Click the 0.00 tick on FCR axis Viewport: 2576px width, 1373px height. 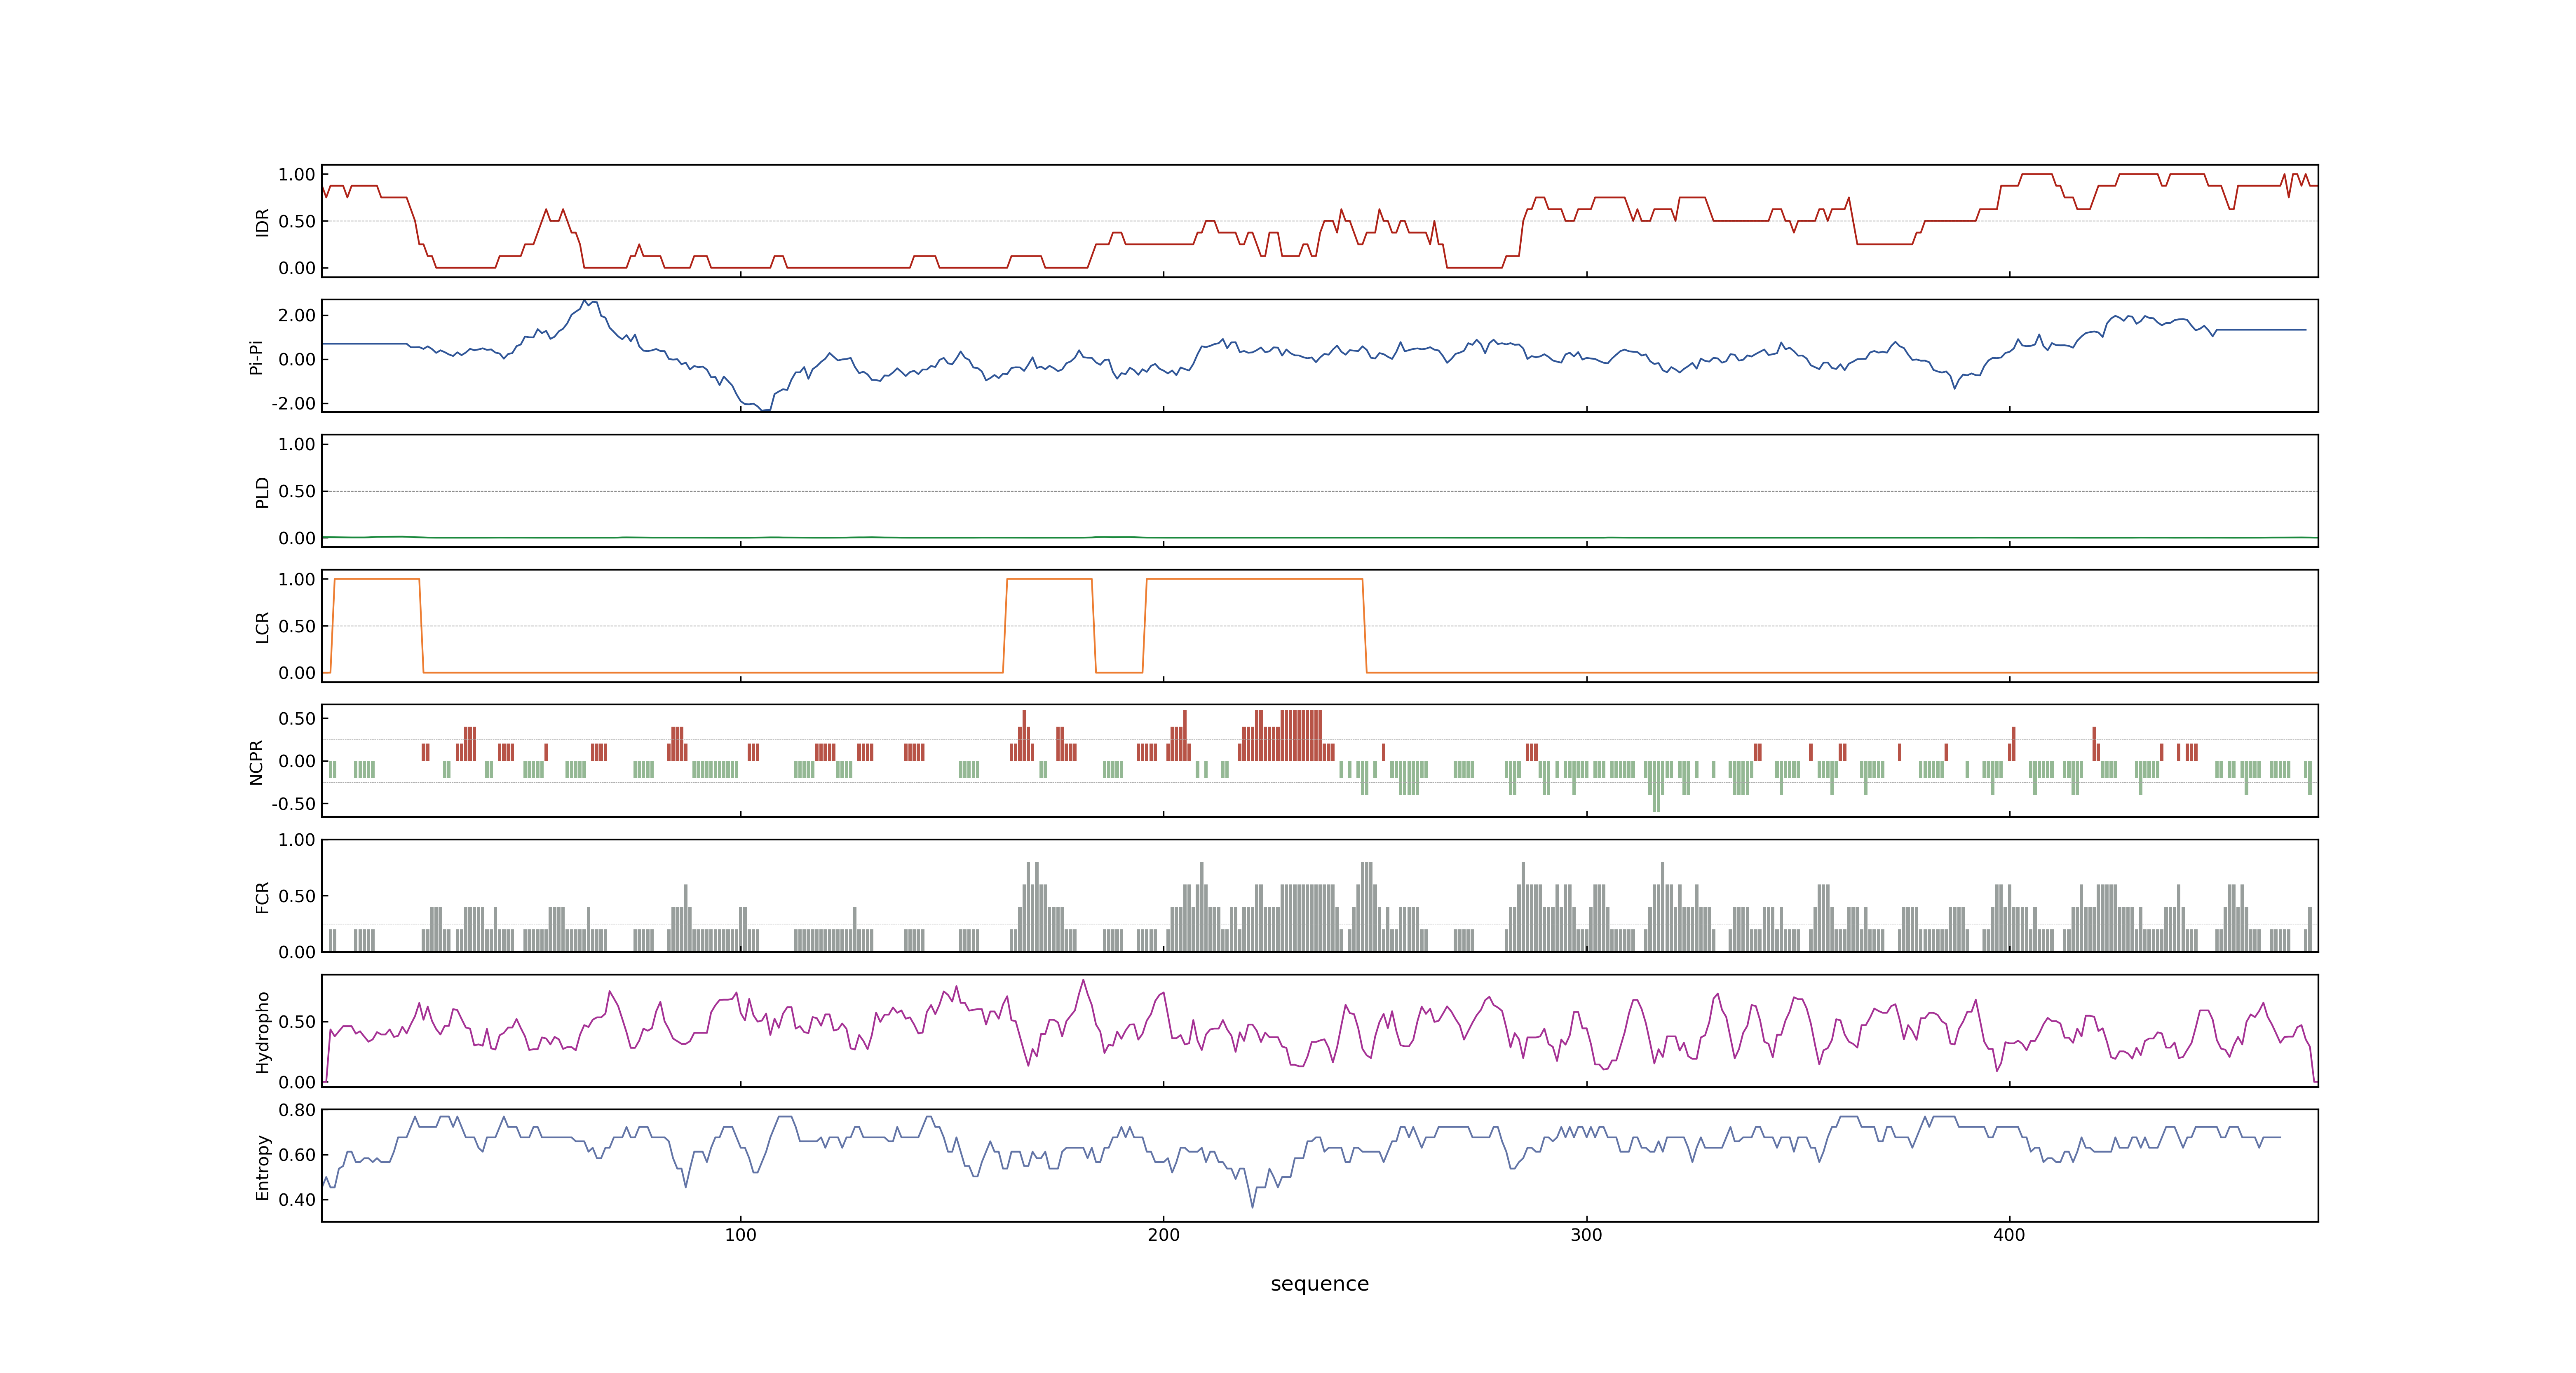[x=297, y=952]
